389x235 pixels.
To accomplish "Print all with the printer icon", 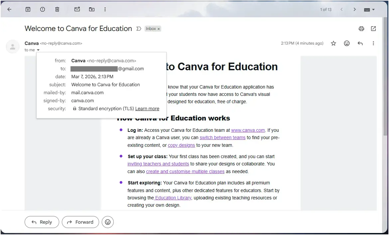I will [x=361, y=29].
